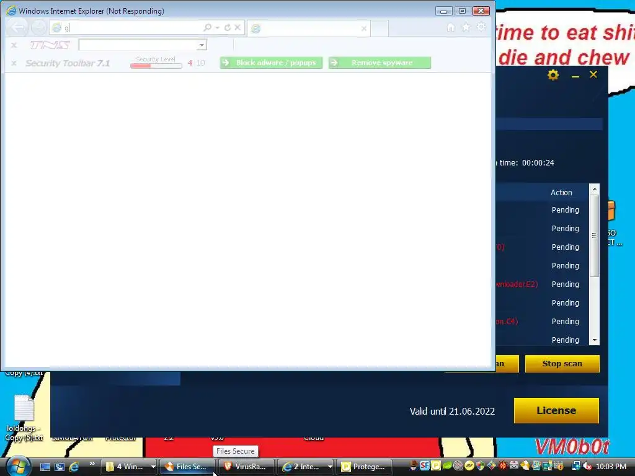This screenshot has height=476, width=635.
Task: Close the TNS toolbar
Action: click(14, 45)
